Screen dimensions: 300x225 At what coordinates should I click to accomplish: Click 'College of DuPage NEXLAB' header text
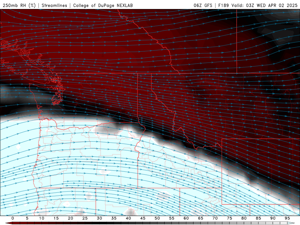[103, 5]
